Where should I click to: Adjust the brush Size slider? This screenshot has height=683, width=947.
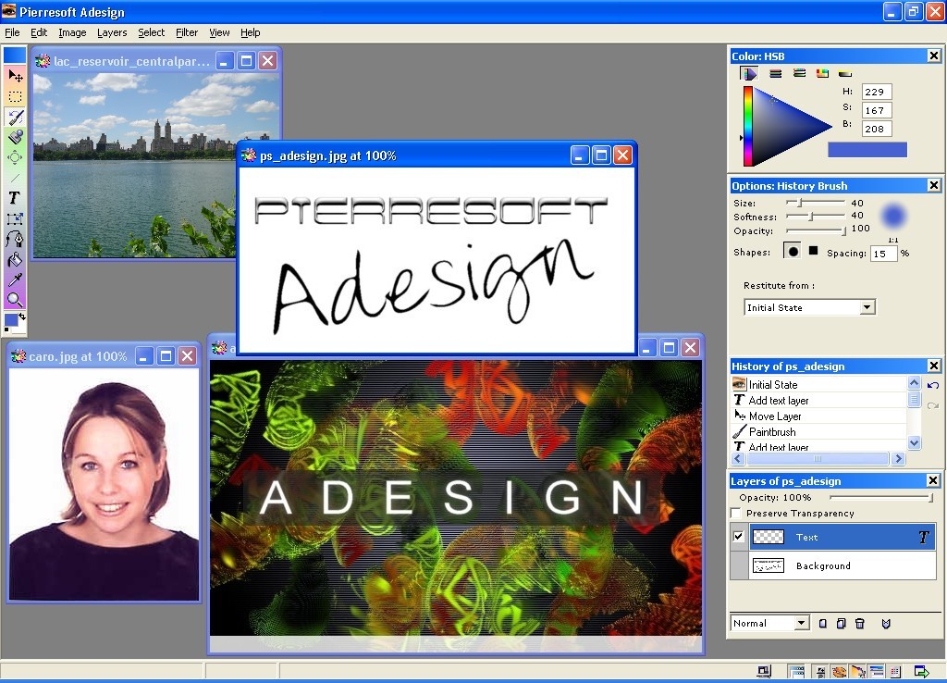click(816, 203)
